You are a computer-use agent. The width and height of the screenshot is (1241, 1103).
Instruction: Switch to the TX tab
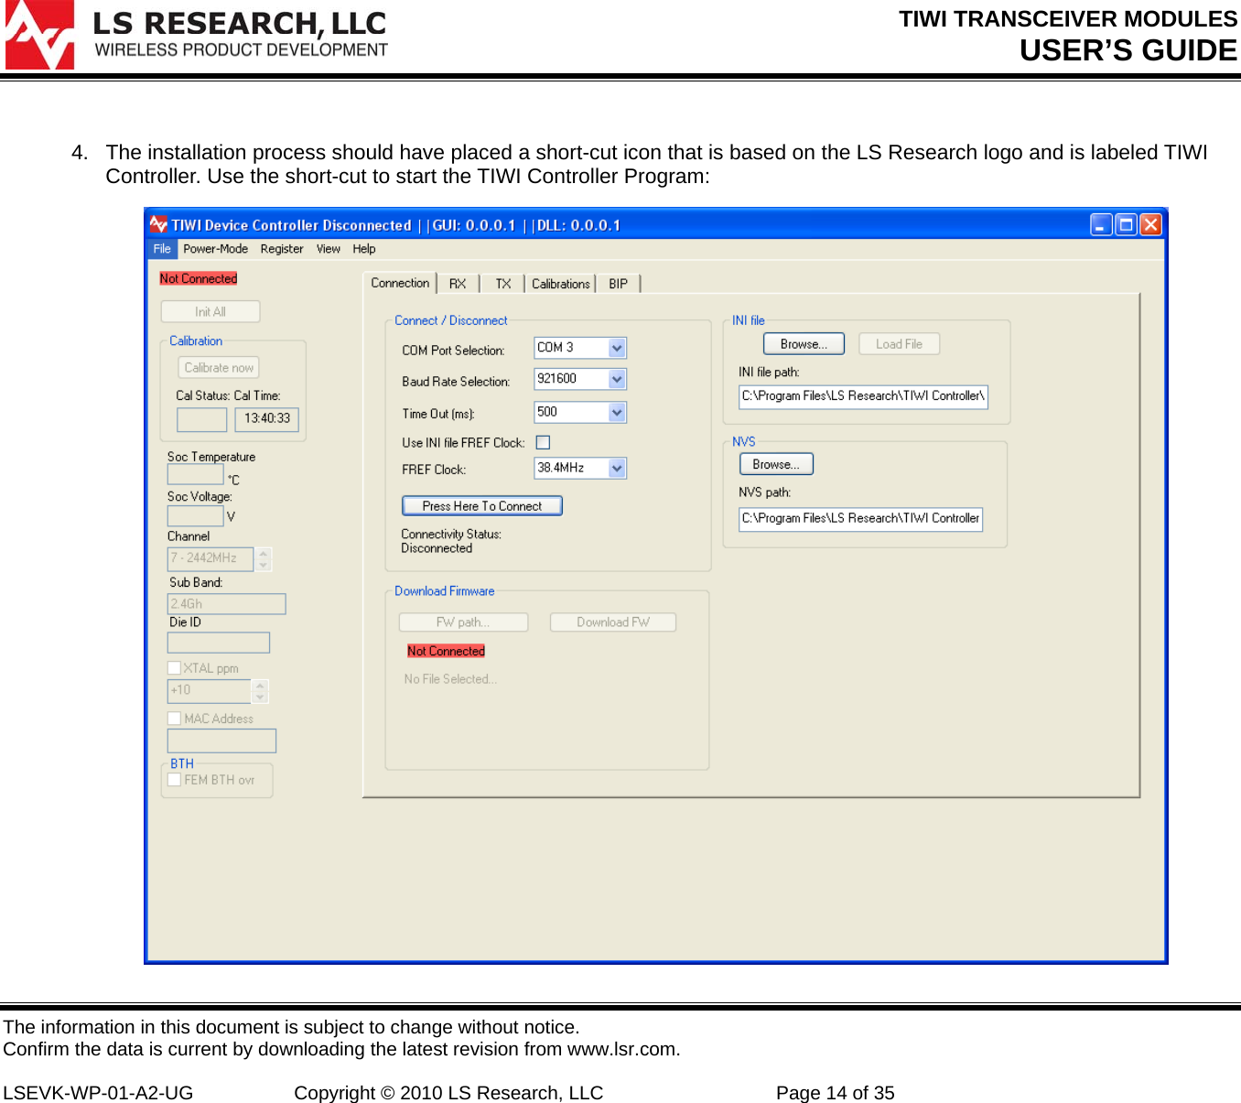click(x=503, y=284)
